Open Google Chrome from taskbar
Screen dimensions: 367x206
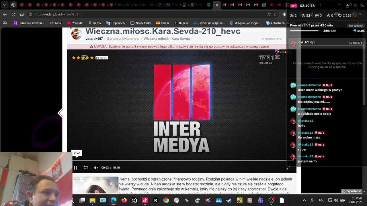click(166, 200)
